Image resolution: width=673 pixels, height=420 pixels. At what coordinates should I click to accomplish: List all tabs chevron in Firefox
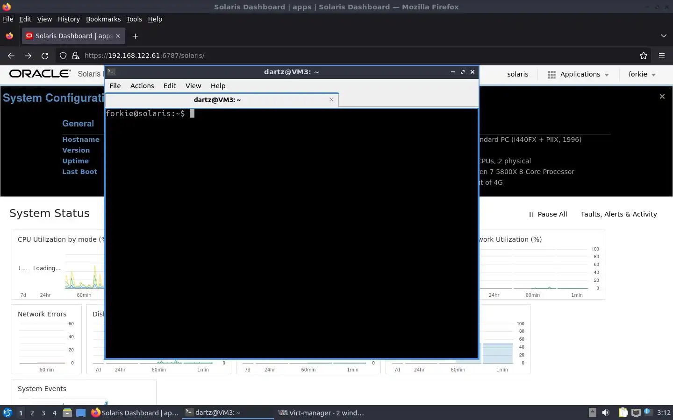point(663,36)
